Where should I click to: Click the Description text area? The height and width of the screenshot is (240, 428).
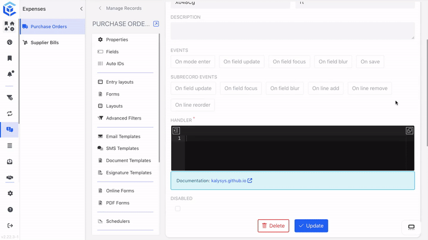[293, 31]
